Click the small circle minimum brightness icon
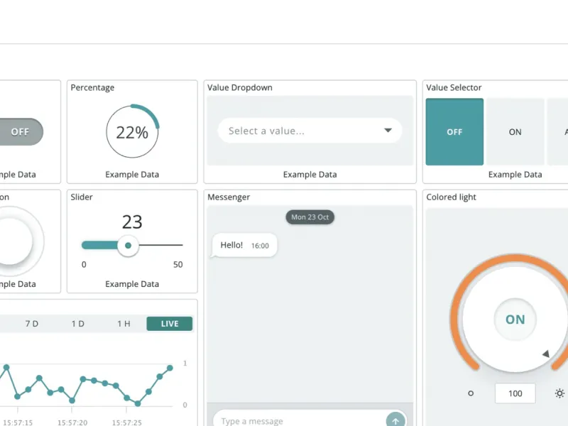 point(471,393)
